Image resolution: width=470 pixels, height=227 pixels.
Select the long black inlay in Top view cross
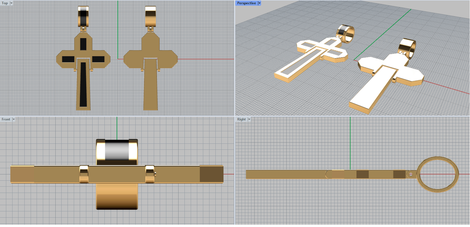[x=83, y=85]
